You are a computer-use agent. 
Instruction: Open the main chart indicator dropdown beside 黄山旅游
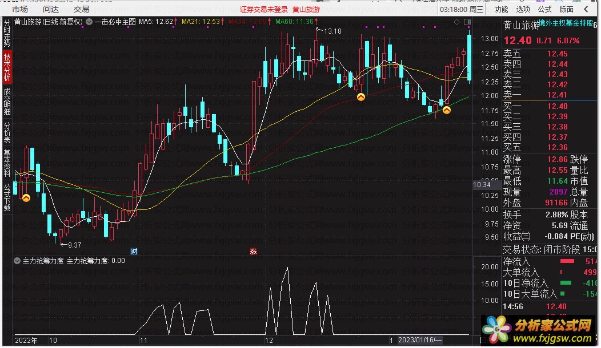(x=89, y=22)
